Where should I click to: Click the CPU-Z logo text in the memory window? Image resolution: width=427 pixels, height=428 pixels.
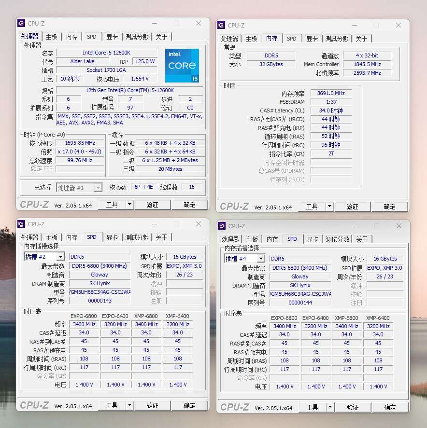[x=234, y=206]
